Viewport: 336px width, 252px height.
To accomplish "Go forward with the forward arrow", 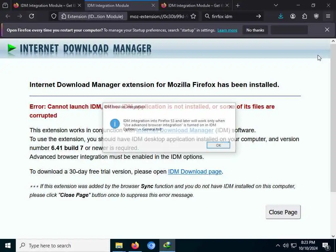I will tap(19, 16).
